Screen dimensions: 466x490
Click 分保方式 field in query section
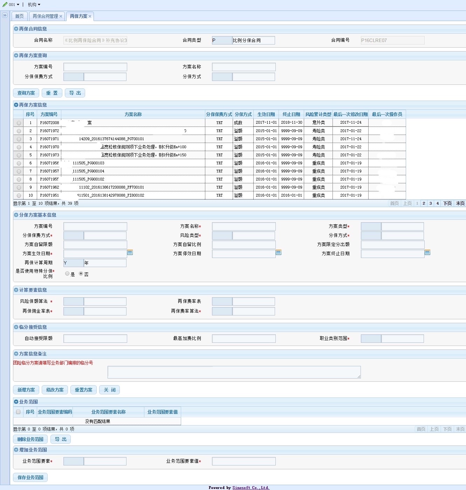click(244, 77)
